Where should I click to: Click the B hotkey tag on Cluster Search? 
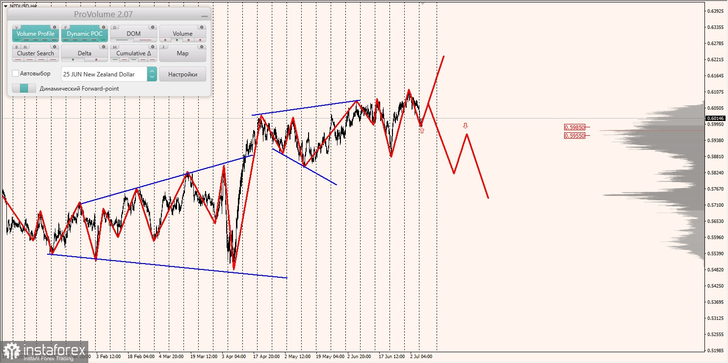pos(17,47)
